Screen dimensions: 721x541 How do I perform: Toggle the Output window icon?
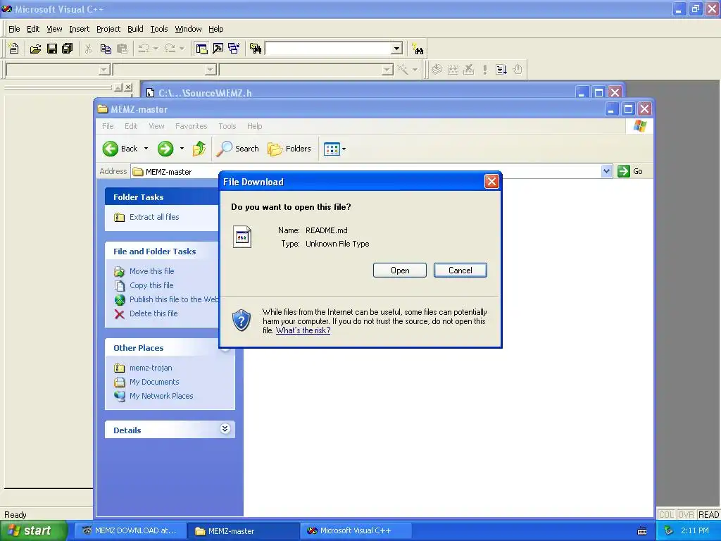pyautogui.click(x=218, y=49)
